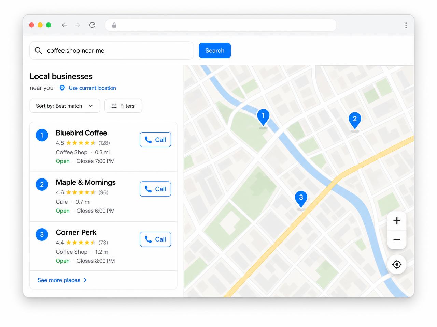Click the Use current location link

[x=93, y=88]
